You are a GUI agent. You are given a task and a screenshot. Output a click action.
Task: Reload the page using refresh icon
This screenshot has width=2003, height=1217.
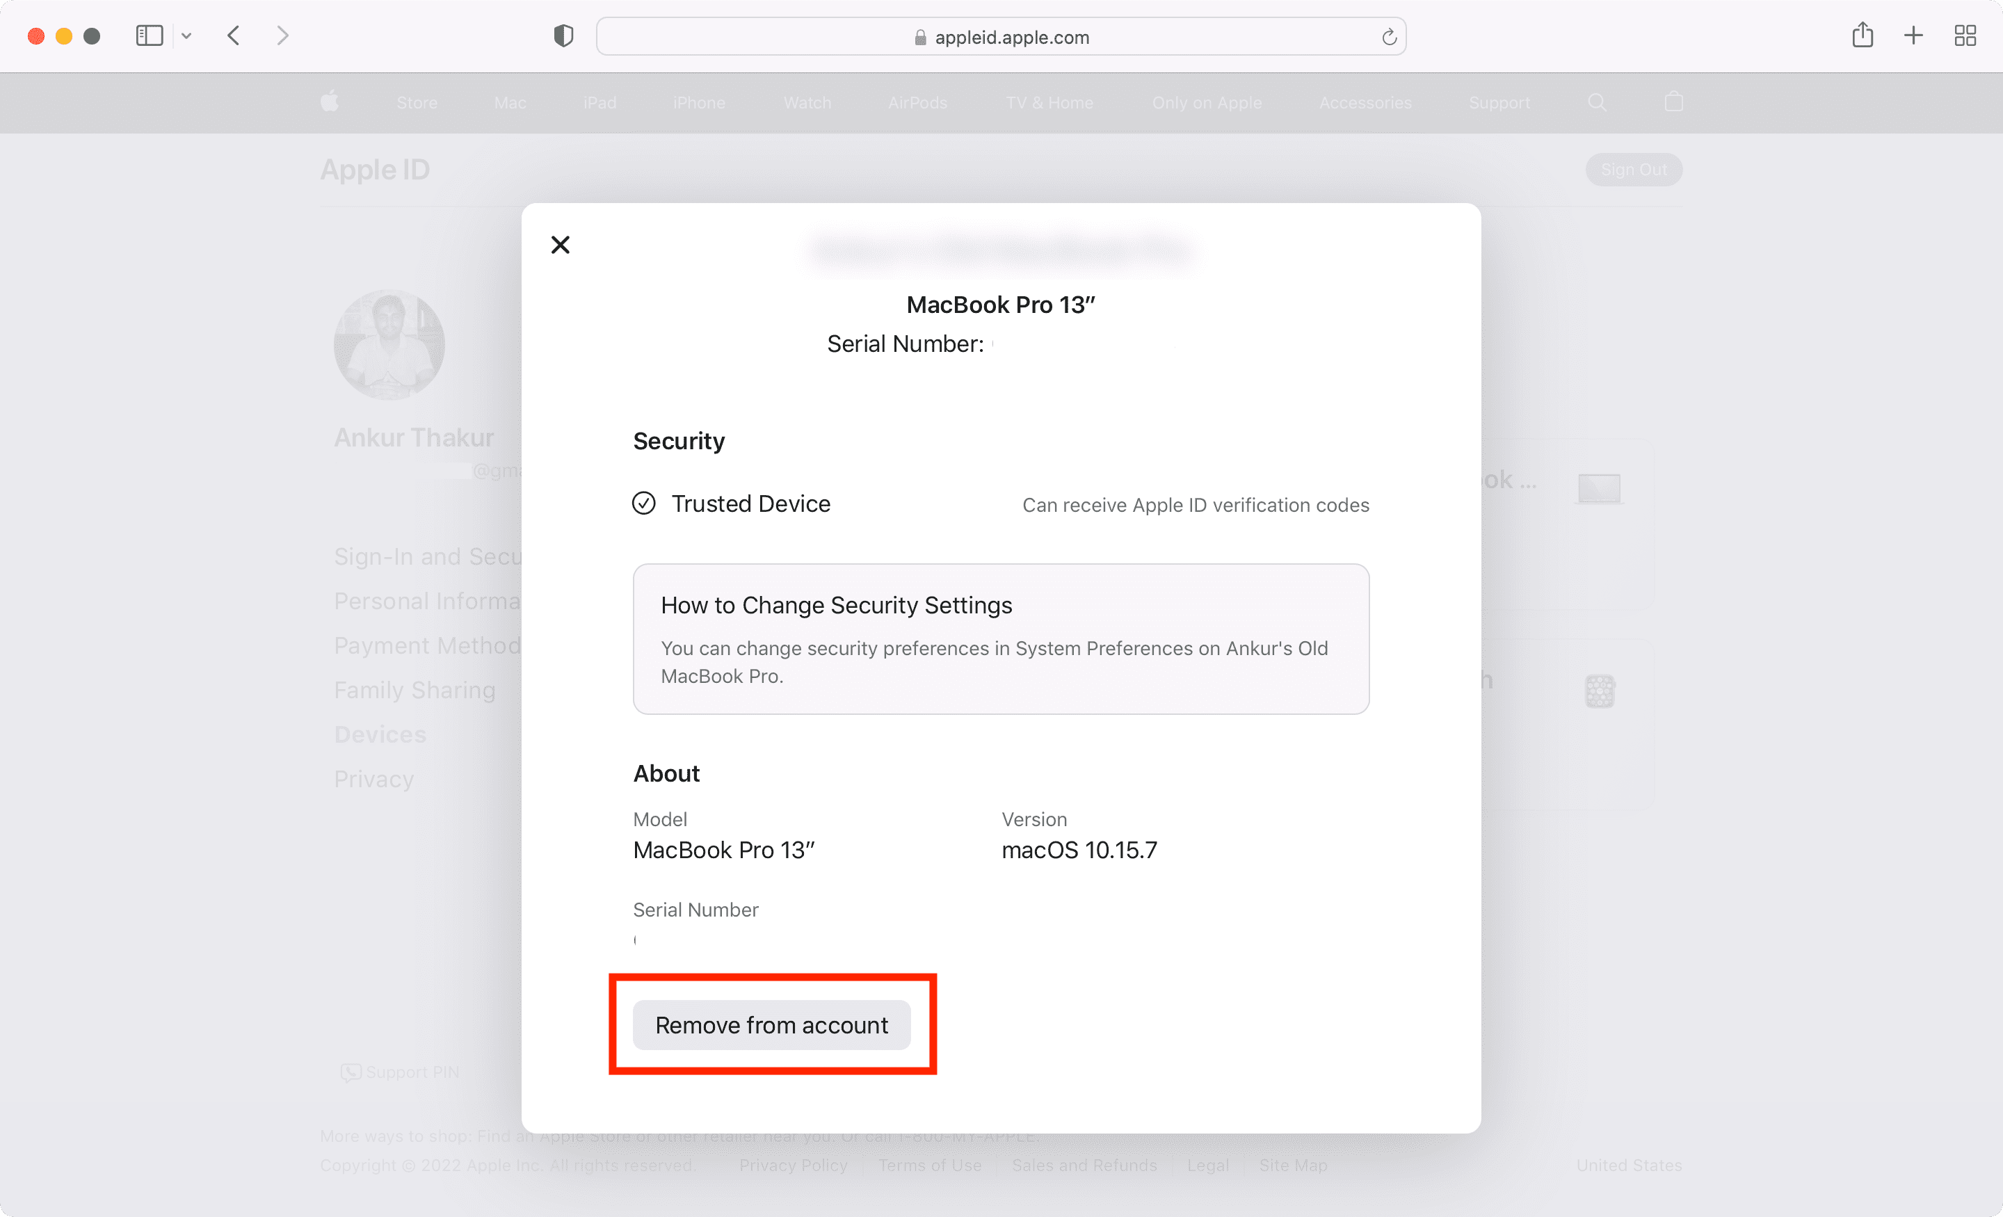point(1388,37)
